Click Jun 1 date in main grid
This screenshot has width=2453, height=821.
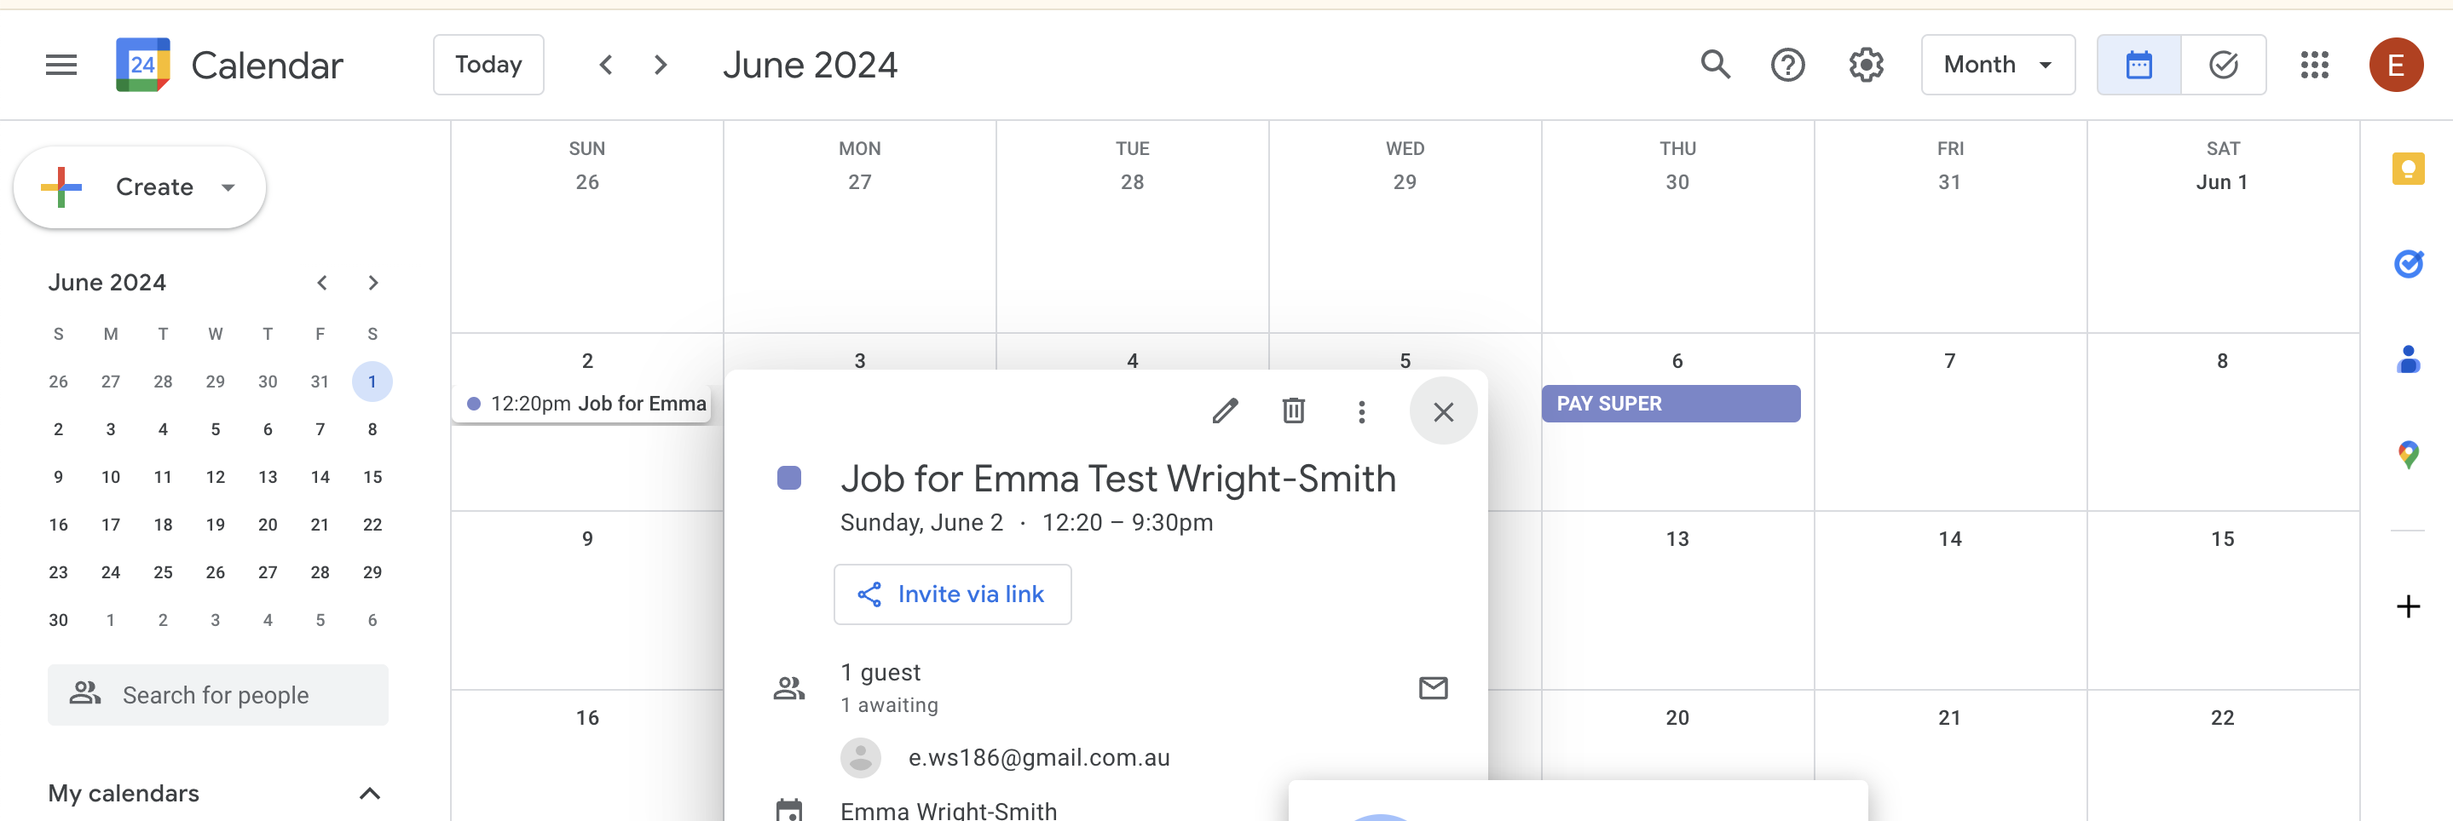(2222, 181)
